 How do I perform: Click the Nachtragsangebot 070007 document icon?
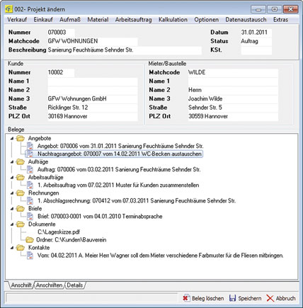[30, 154]
